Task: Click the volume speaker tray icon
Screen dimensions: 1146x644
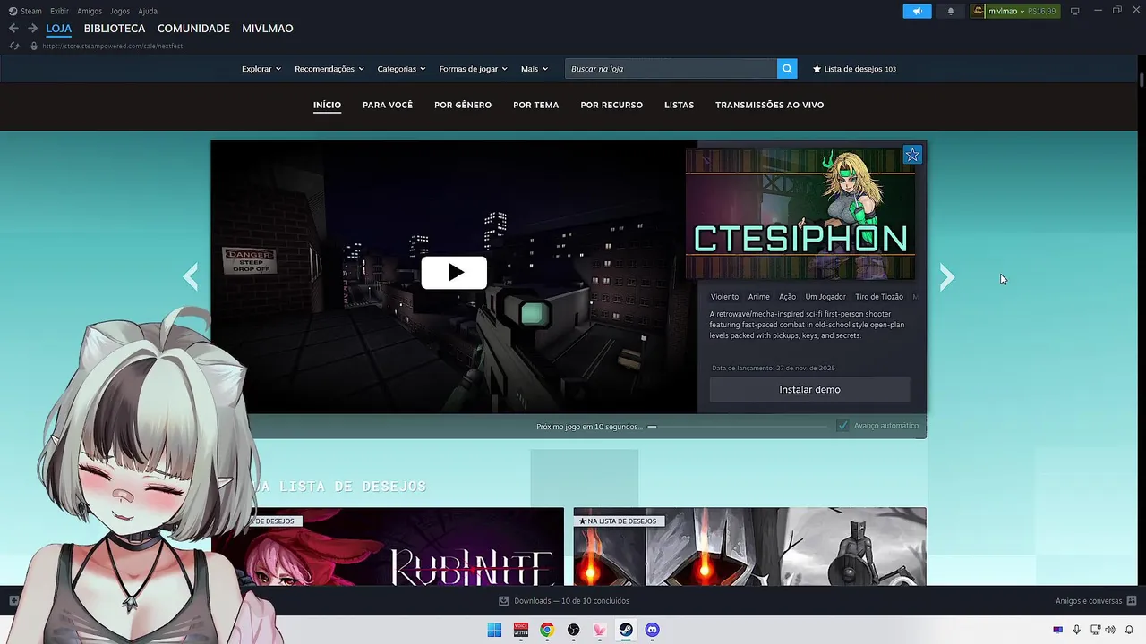Action: pos(1111,630)
